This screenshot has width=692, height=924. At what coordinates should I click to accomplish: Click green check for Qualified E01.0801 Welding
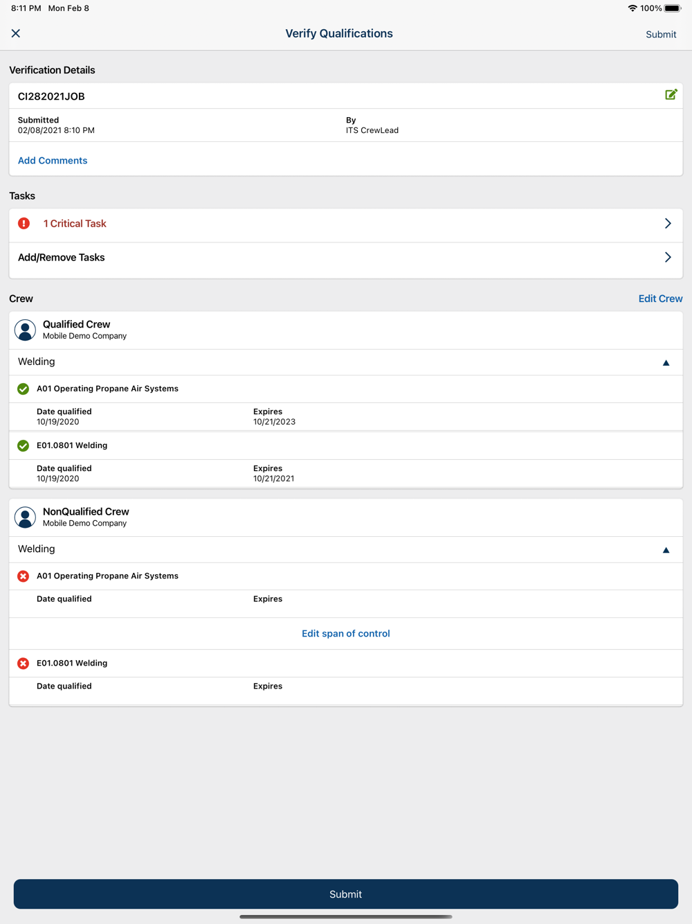[24, 445]
